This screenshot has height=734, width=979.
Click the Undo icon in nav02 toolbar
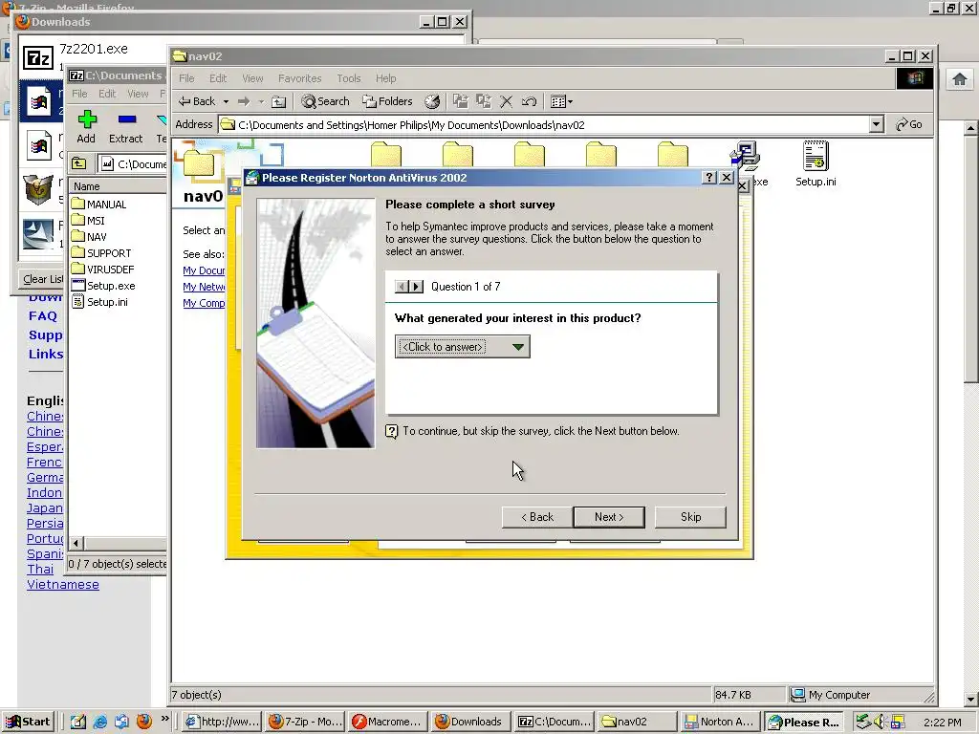tap(529, 101)
